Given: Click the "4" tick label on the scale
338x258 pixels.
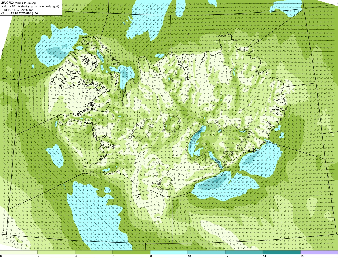Looking at the screenshot, I should tap(76, 256).
